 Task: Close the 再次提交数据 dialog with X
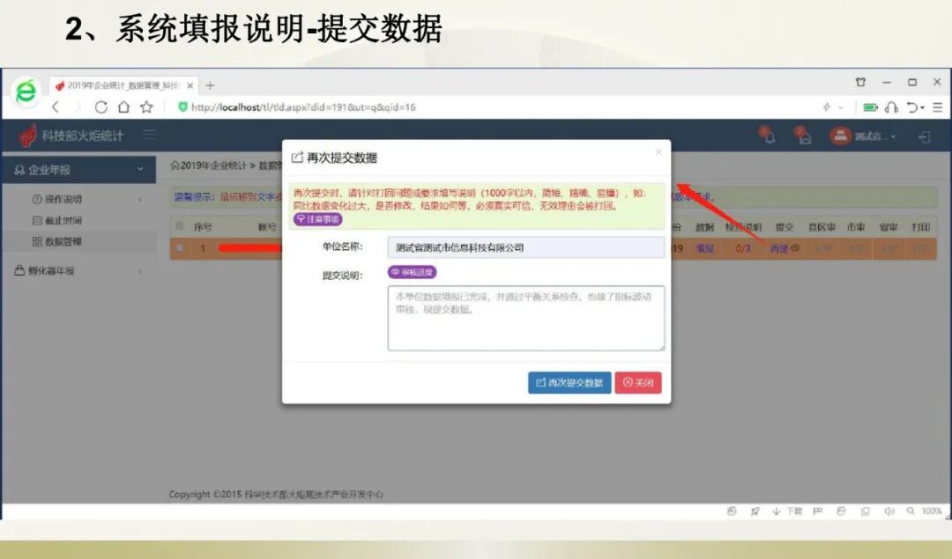click(x=658, y=152)
